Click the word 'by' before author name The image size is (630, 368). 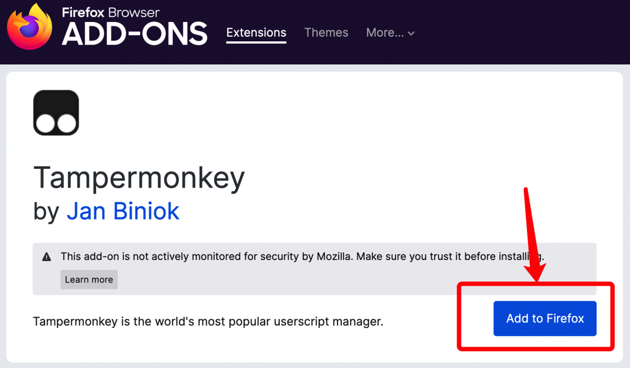pyautogui.click(x=45, y=211)
